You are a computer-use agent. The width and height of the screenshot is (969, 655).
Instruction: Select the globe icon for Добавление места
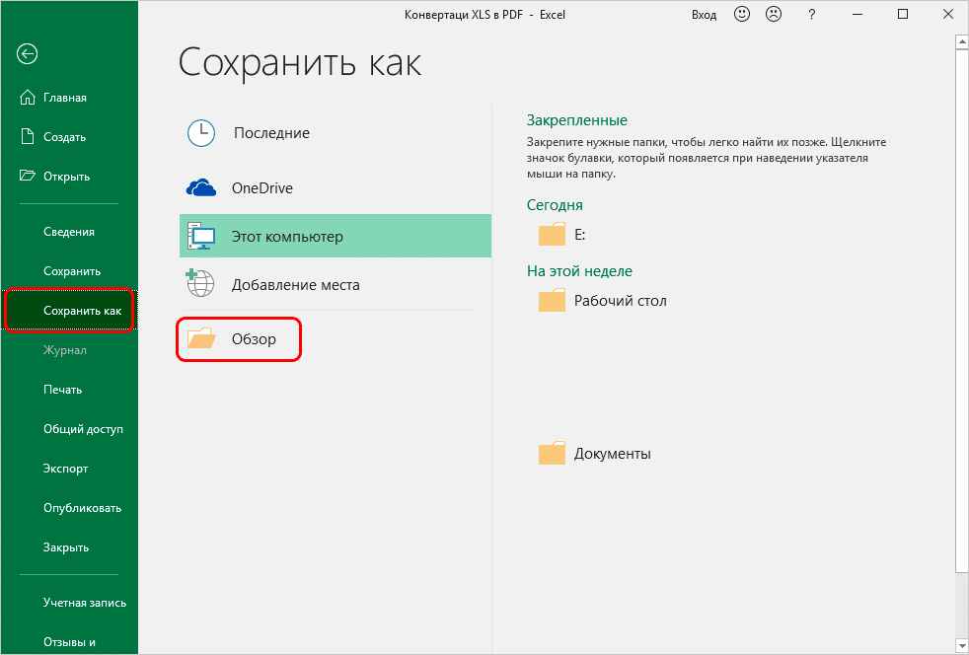click(201, 283)
